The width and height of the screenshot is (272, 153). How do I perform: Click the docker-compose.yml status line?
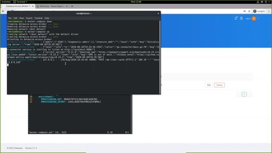coord(48,132)
